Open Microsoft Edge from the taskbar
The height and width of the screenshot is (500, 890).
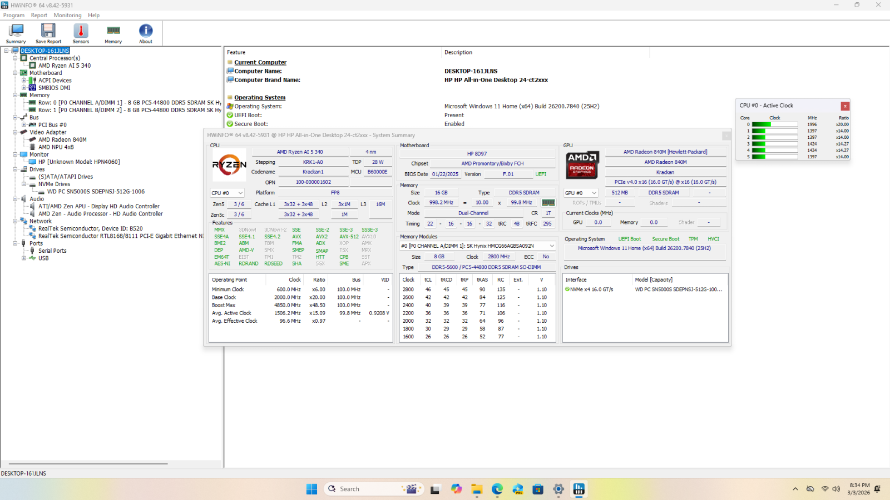coord(497,489)
